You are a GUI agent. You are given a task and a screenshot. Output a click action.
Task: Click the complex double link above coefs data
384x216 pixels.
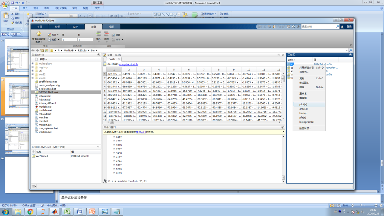pyautogui.click(x=128, y=64)
